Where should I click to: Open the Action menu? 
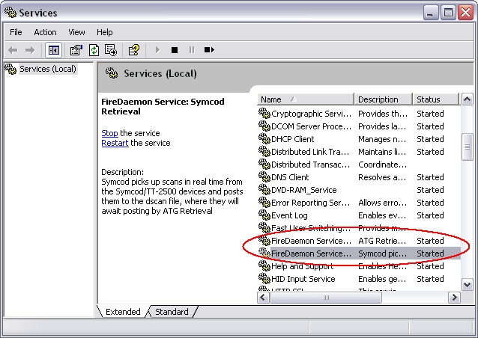pos(45,32)
